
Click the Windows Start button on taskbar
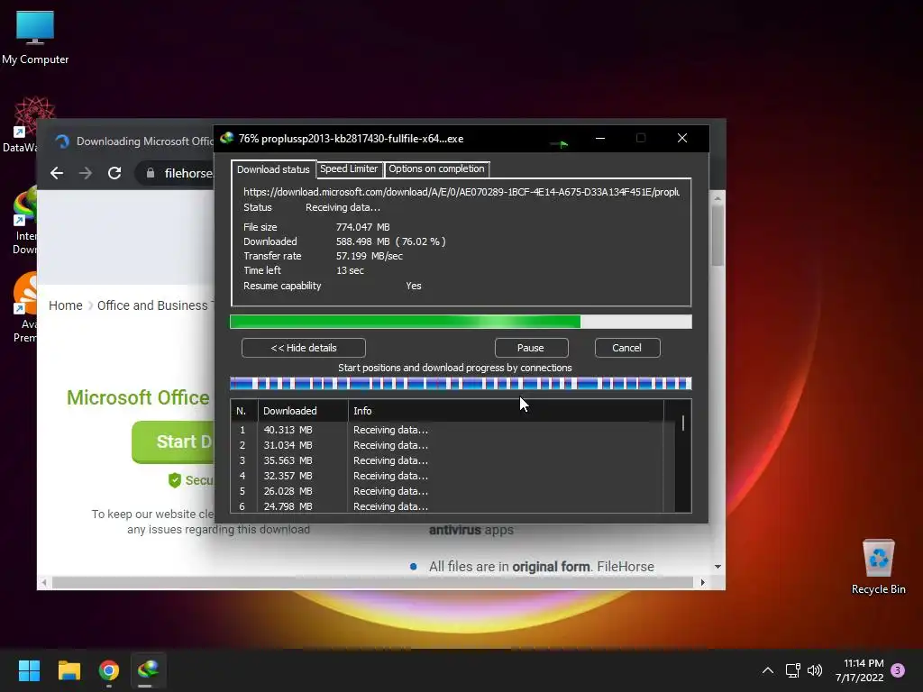(x=29, y=670)
